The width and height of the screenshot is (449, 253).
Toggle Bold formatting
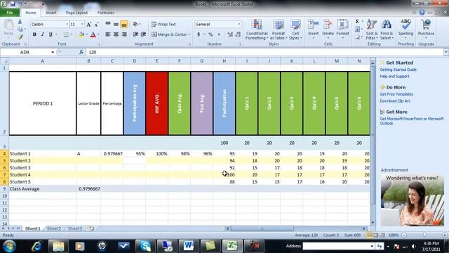[x=34, y=34]
